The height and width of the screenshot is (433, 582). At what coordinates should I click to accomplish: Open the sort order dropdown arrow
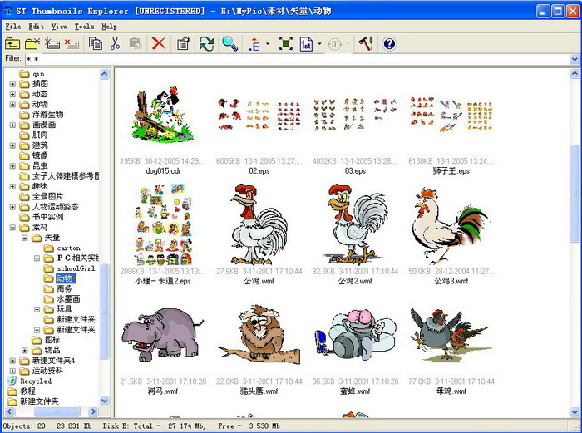268,44
